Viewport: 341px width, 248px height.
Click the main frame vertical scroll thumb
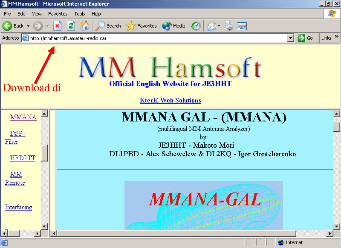tap(336, 127)
